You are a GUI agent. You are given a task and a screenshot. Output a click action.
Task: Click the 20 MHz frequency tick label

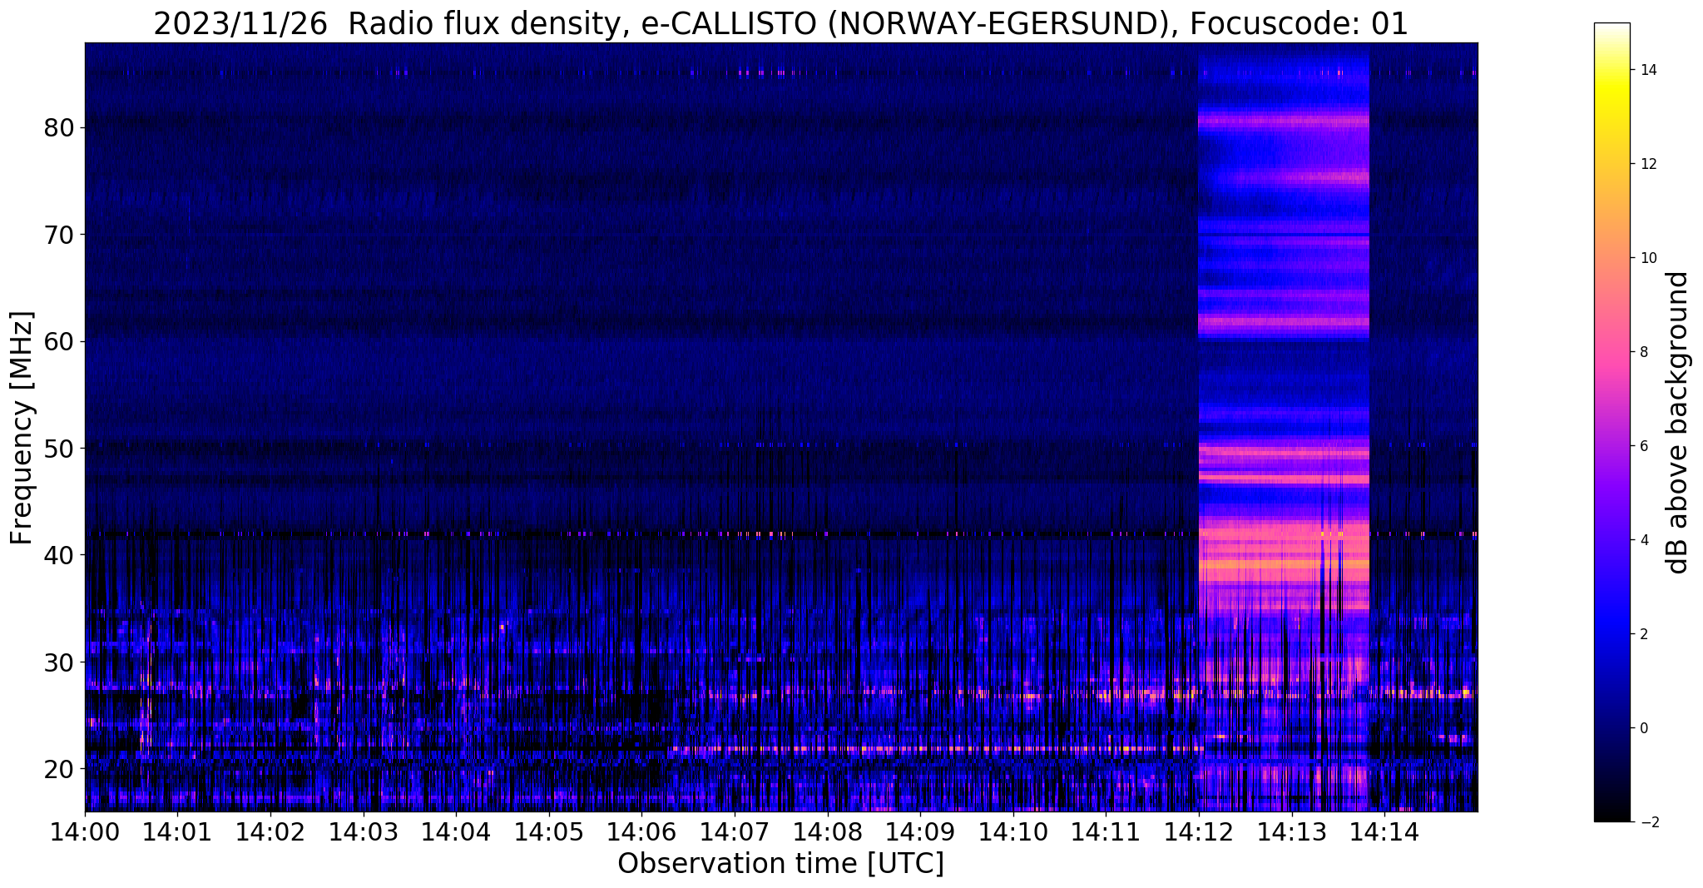point(59,769)
